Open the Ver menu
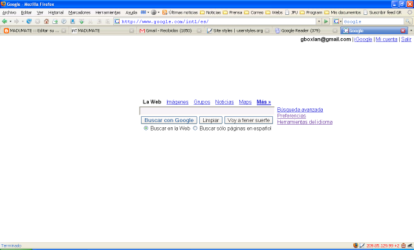This screenshot has width=414, height=250. 40,12
